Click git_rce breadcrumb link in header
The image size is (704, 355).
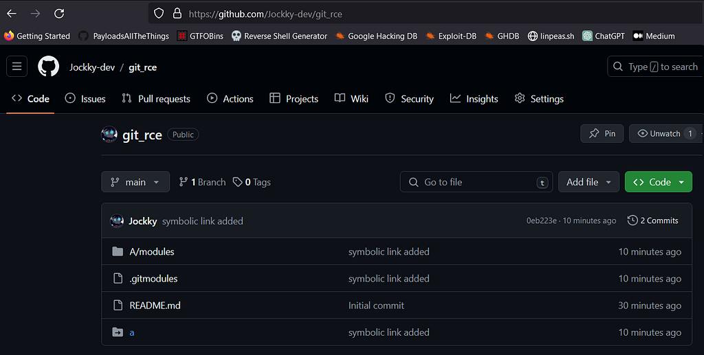coord(143,67)
